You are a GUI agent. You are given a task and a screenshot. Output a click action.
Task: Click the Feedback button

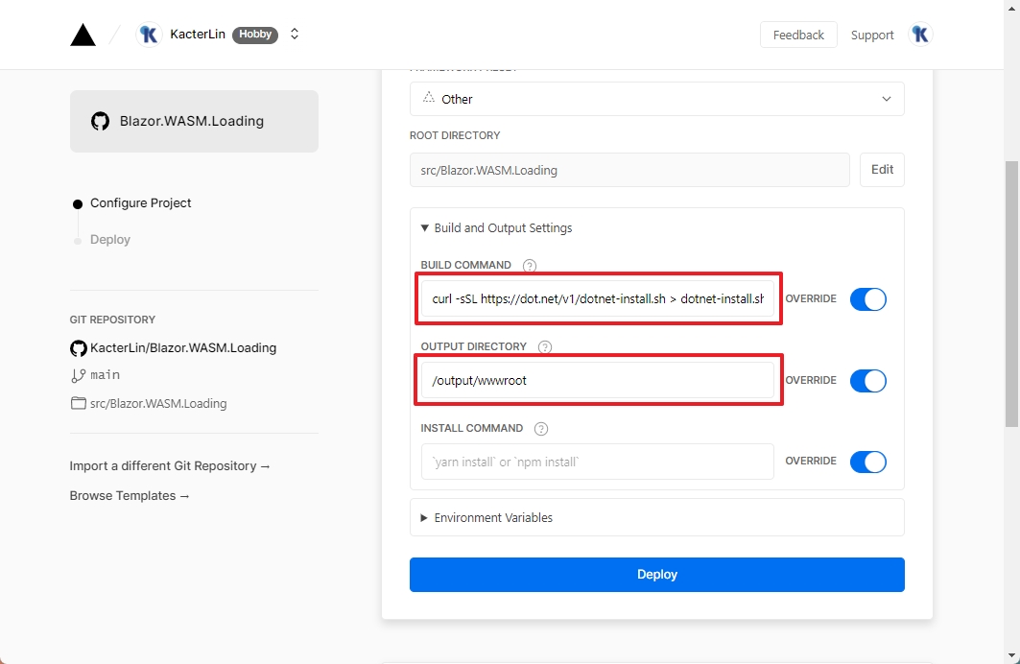coord(798,36)
